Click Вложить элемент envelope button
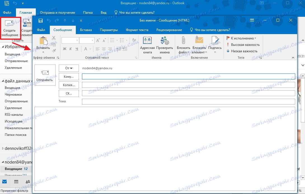The height and width of the screenshot is (194, 305). tap(199, 45)
